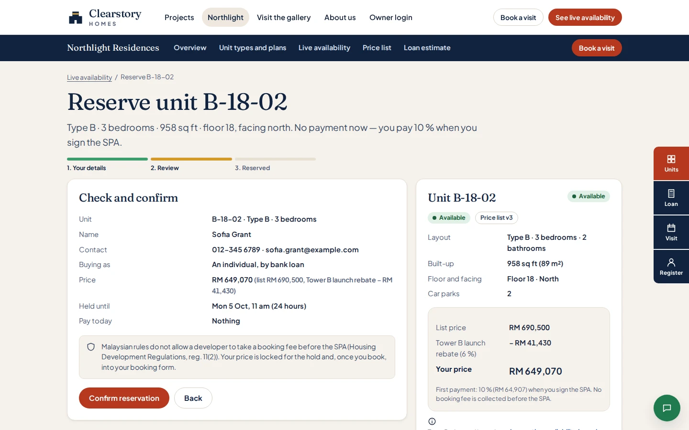The image size is (689, 430).
Task: Click See live availability button
Action: (x=585, y=17)
